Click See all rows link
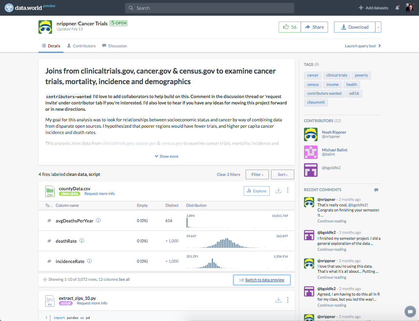 tap(124, 279)
